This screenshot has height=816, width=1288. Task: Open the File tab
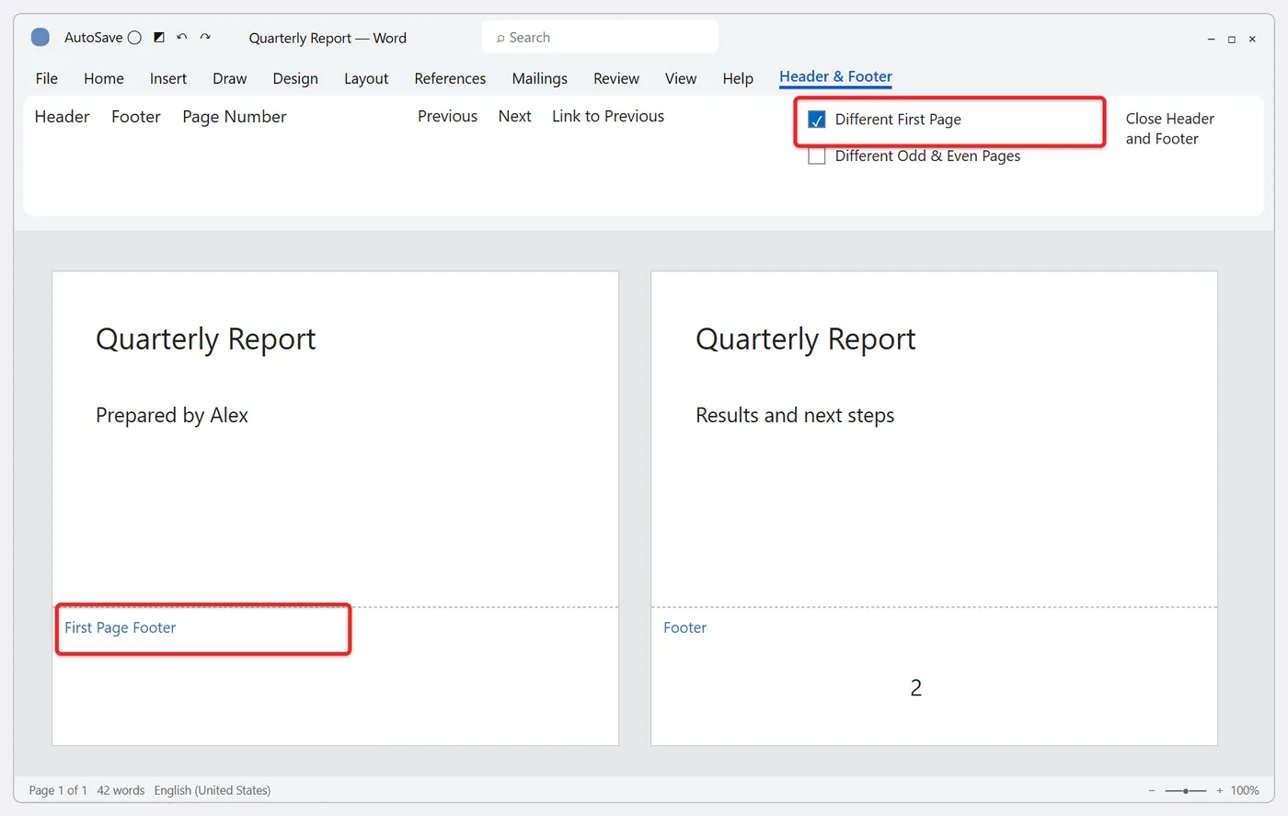[47, 79]
